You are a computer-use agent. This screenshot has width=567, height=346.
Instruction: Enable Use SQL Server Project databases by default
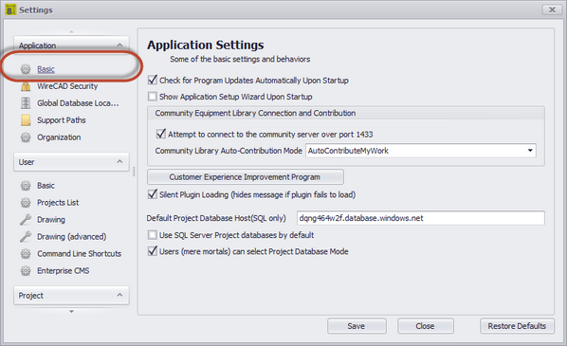[153, 235]
